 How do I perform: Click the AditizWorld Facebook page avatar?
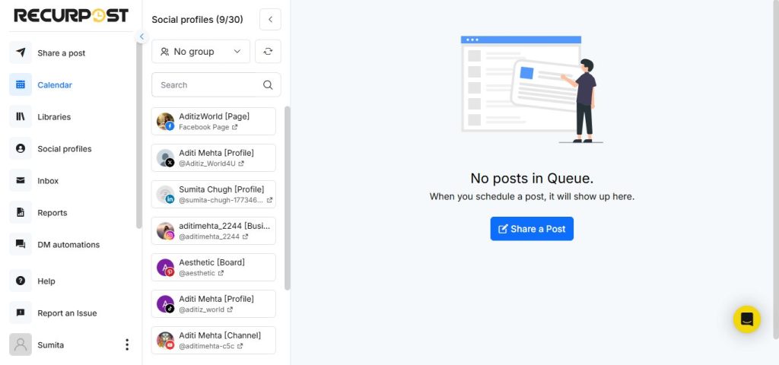coord(165,121)
